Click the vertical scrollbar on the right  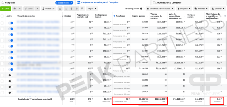point(226,50)
